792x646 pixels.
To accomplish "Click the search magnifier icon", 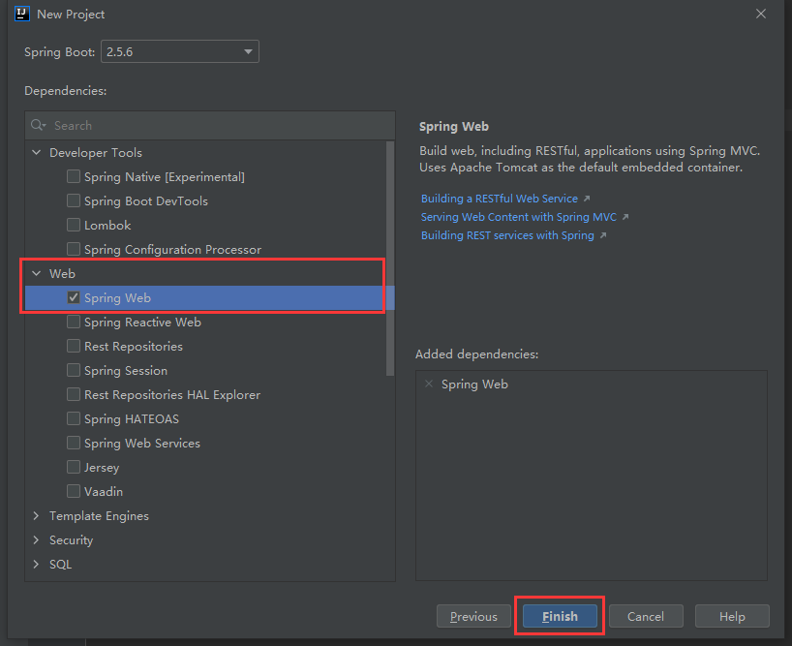I will 38,125.
